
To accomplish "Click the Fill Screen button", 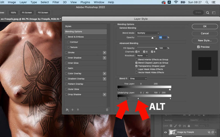I will pos(43,13).
